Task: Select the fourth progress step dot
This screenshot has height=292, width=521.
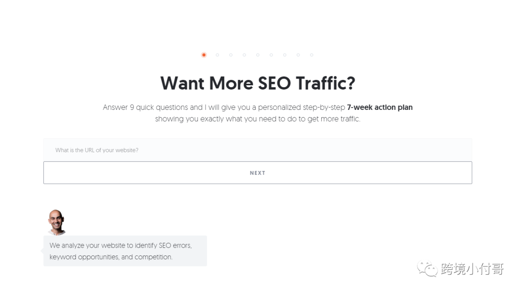Action: (x=244, y=55)
